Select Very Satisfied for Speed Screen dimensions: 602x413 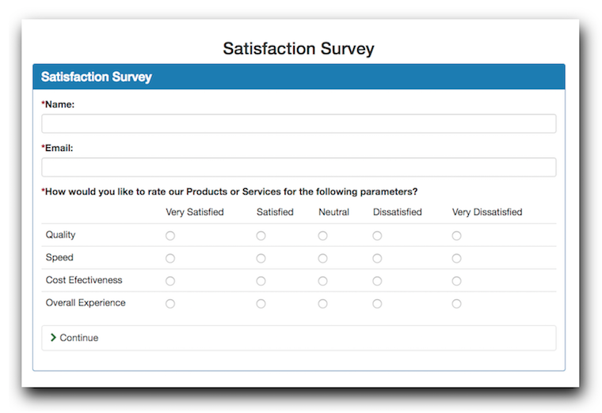click(x=170, y=259)
